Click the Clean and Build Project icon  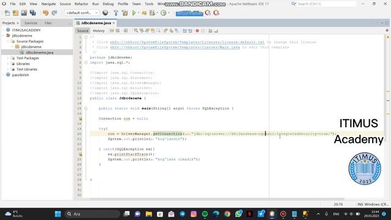(x=125, y=13)
